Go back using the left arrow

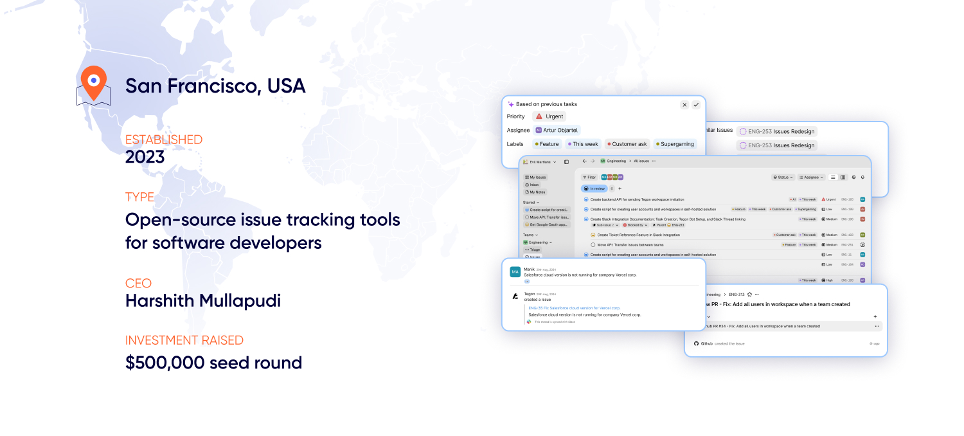pyautogui.click(x=584, y=161)
